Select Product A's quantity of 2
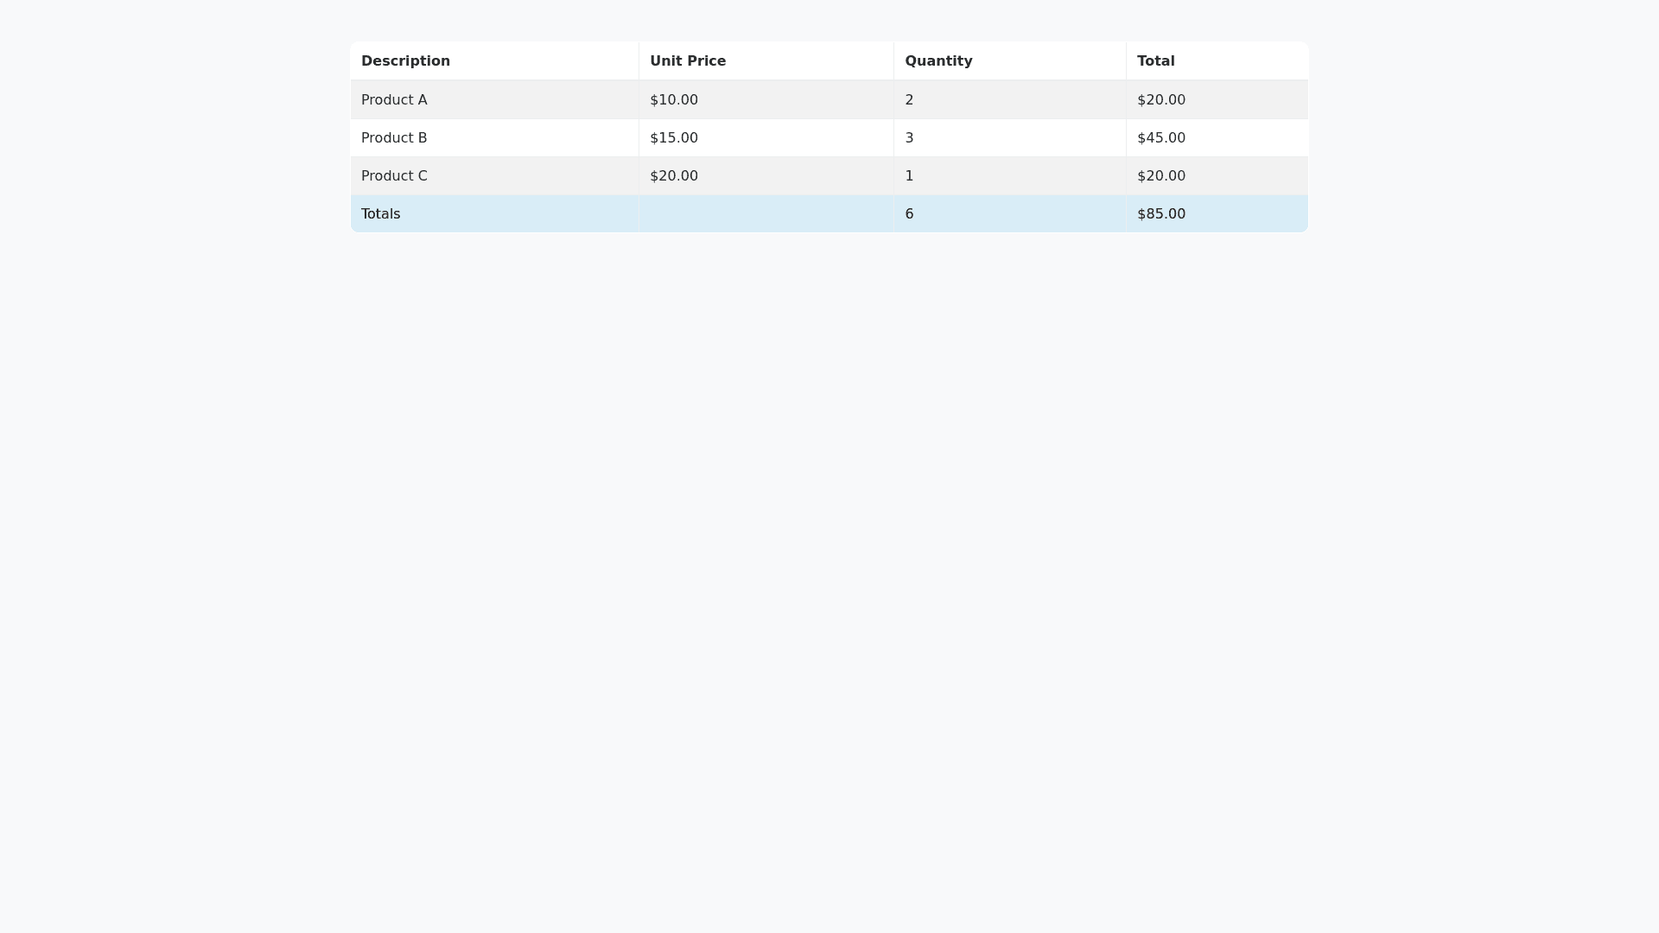 [909, 100]
